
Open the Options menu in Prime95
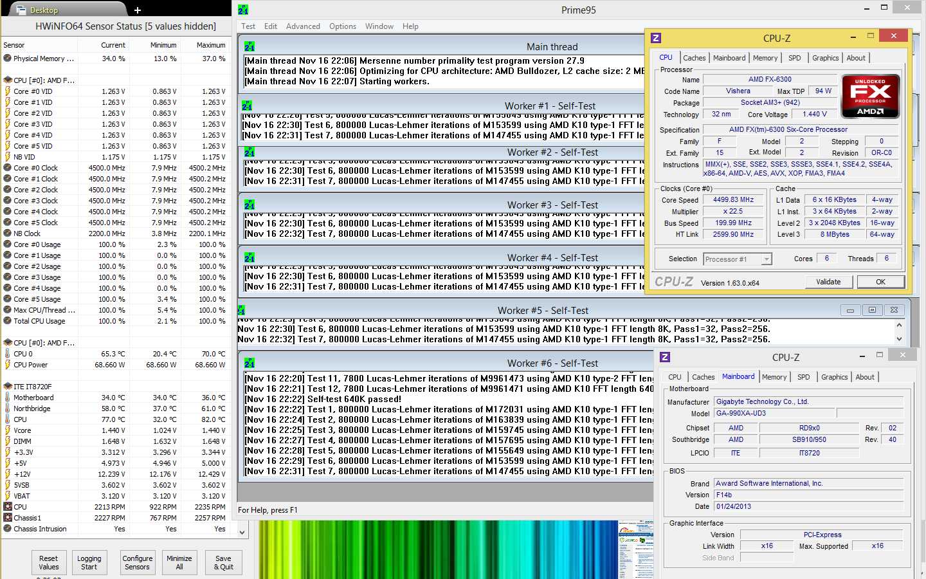[343, 26]
